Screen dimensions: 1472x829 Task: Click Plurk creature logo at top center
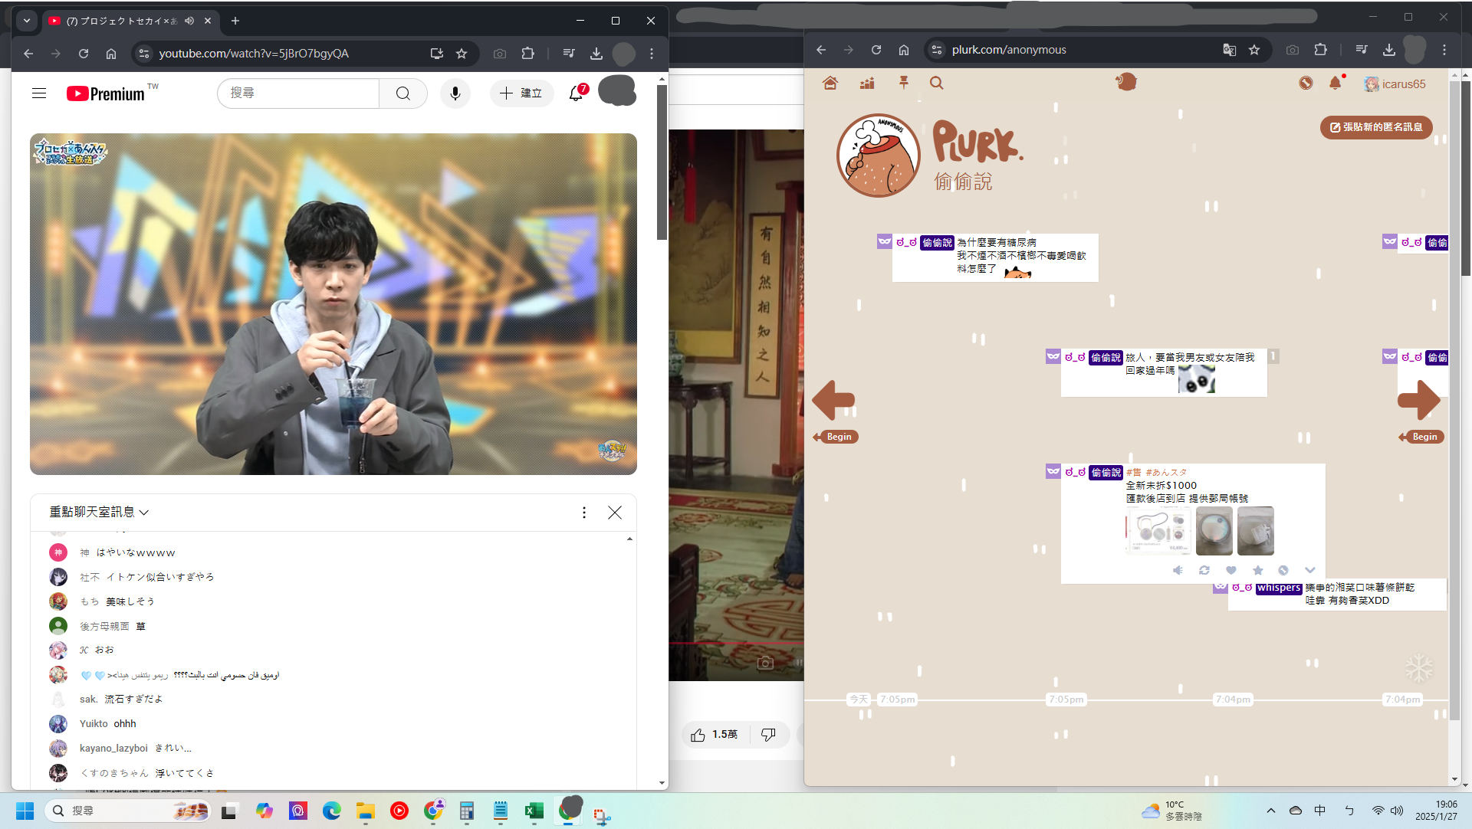pos(1125,81)
